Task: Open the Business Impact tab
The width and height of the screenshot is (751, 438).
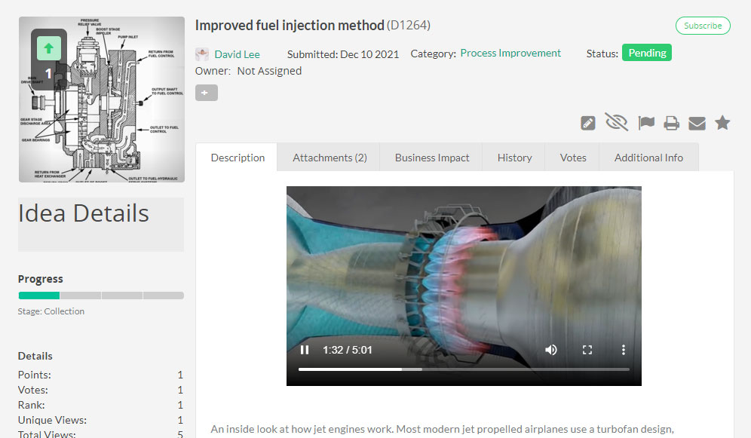Action: click(432, 158)
